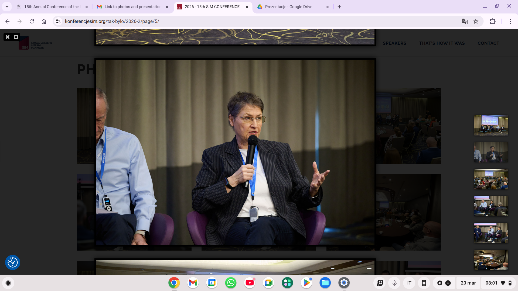
Task: Toggle dictation microphone in the shelf
Action: (394, 283)
